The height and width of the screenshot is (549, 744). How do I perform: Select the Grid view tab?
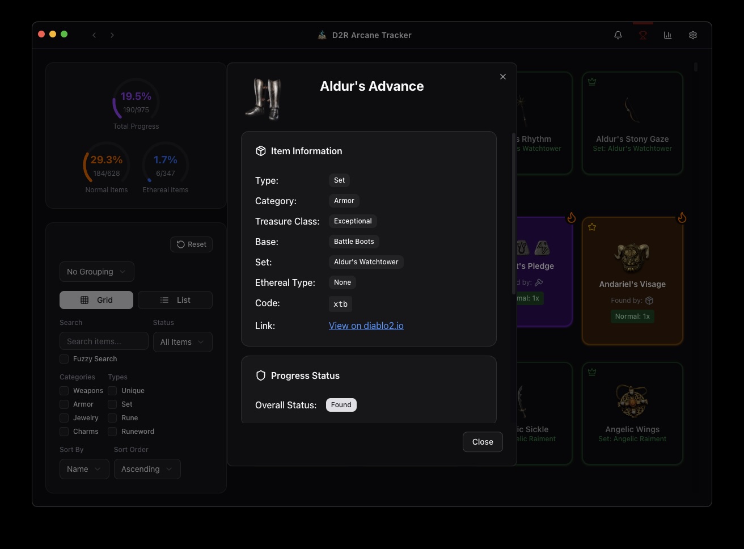[96, 299]
